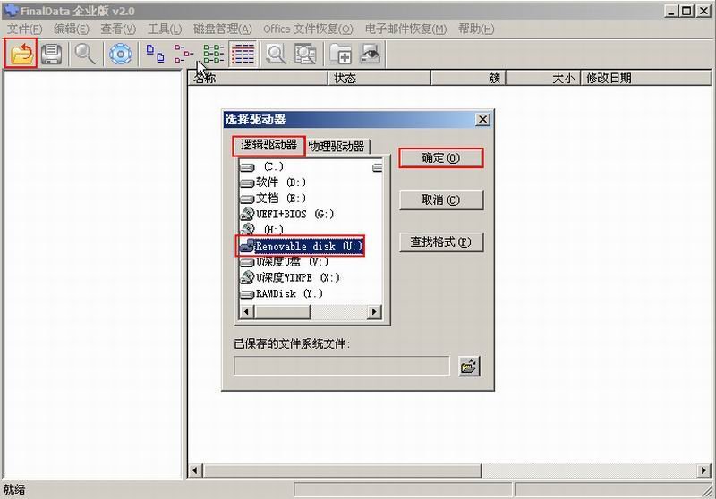This screenshot has height=499, width=716.
Task: Minimize the FinalData window
Action: click(x=671, y=11)
